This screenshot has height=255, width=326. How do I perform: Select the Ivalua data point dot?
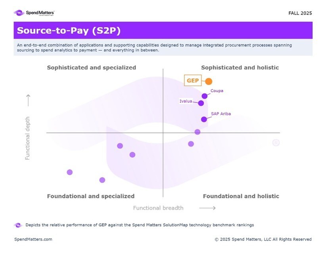(201, 103)
